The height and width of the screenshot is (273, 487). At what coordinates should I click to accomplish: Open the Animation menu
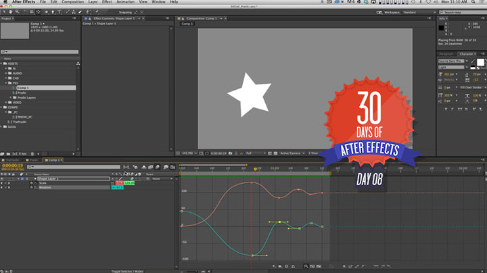126,2
